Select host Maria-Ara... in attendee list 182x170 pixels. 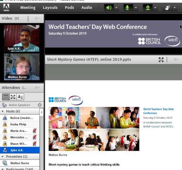(20, 131)
